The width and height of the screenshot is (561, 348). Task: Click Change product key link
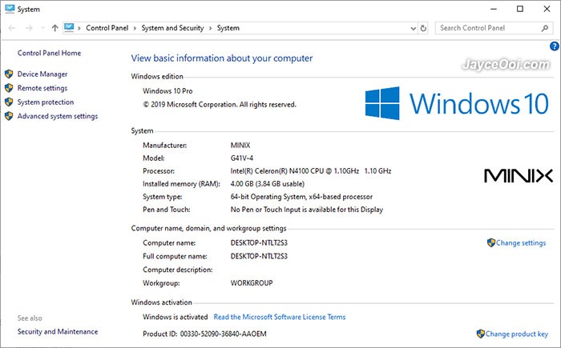click(x=517, y=334)
